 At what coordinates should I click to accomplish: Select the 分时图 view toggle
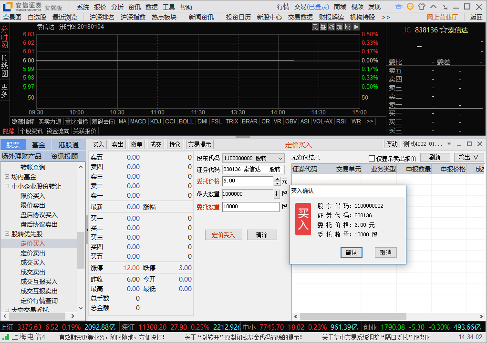(5, 38)
